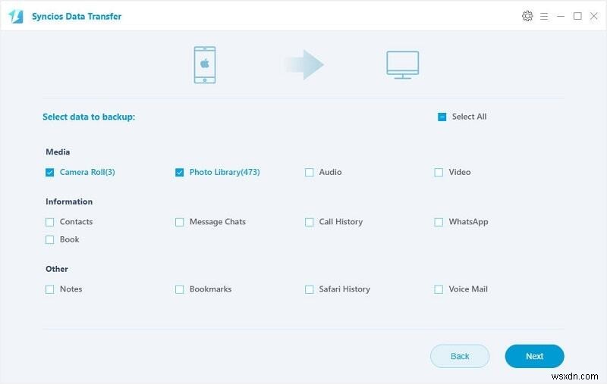Viewport: 607px width, 384px height.
Task: Click the "Other" section label
Action: 56,269
